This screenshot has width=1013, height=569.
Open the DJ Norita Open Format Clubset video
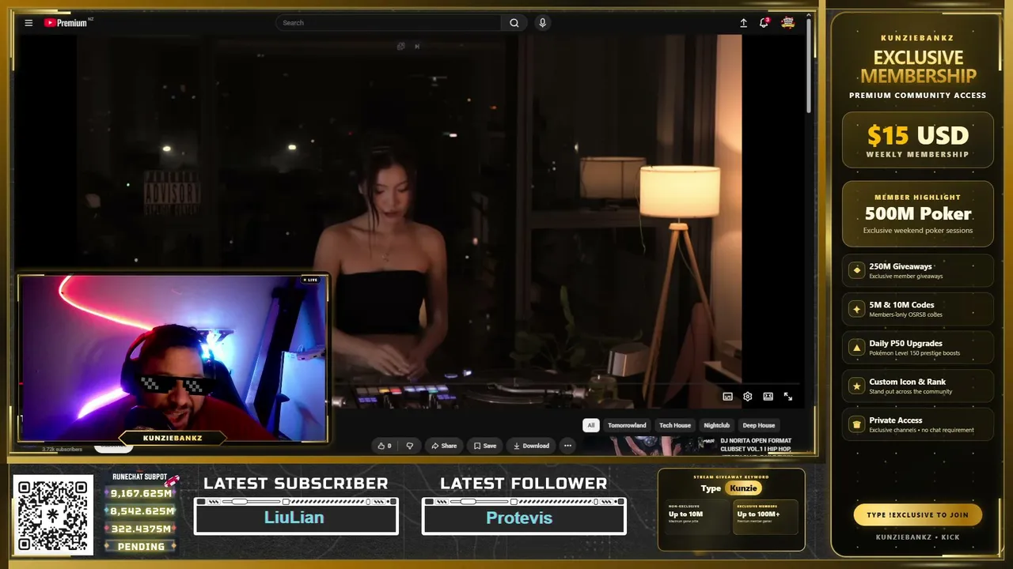pos(756,445)
